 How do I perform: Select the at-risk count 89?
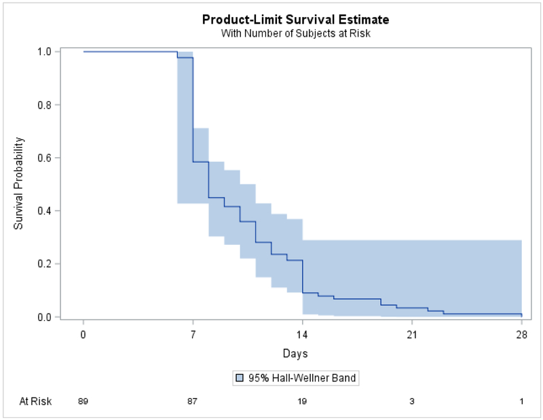tap(83, 402)
